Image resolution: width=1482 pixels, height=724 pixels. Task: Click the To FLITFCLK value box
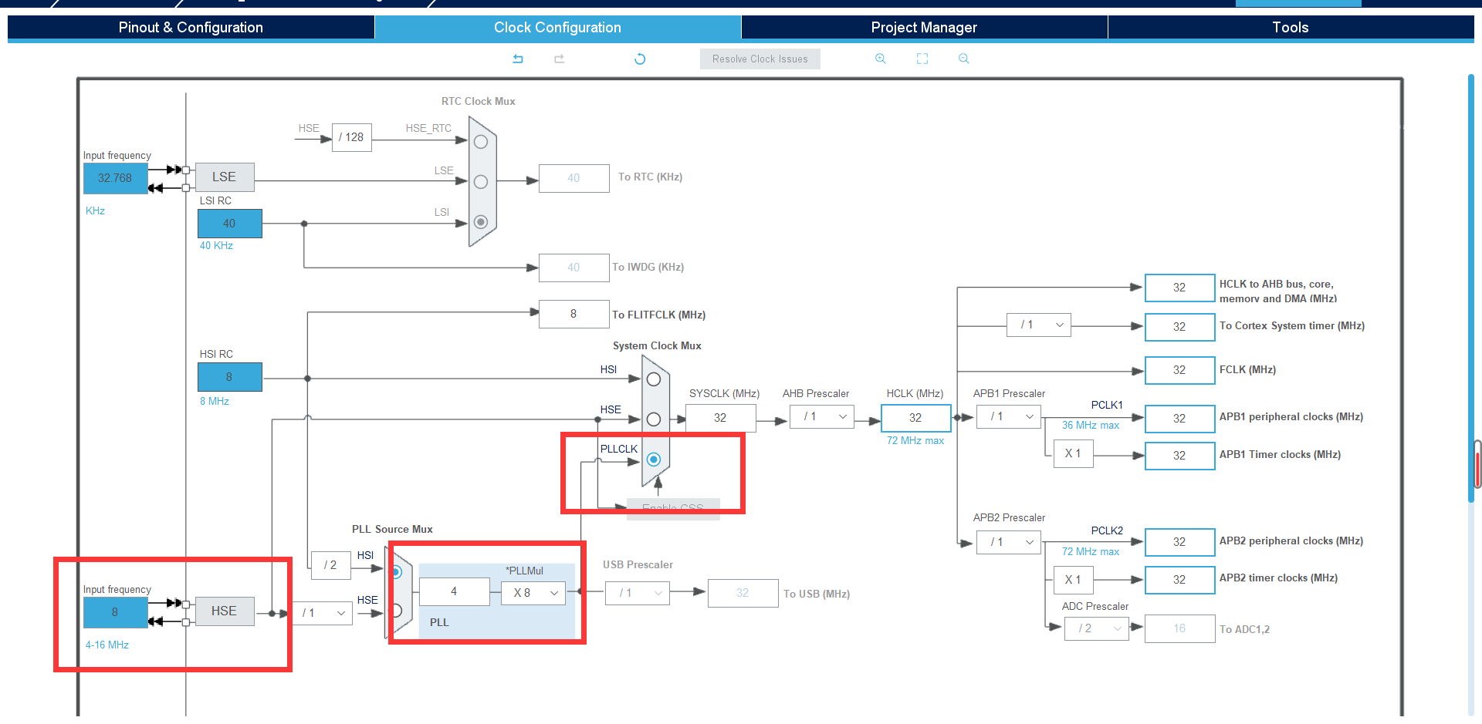[574, 314]
